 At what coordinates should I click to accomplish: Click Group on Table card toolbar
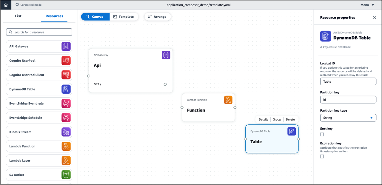pyautogui.click(x=277, y=119)
